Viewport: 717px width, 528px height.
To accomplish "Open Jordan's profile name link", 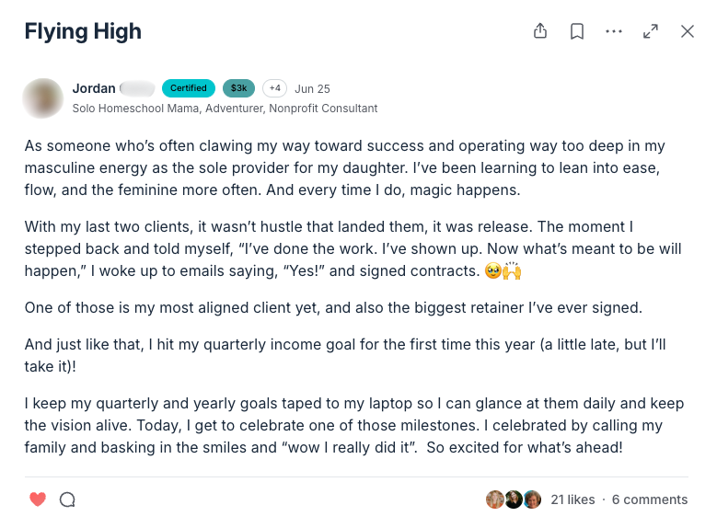I will pyautogui.click(x=94, y=88).
